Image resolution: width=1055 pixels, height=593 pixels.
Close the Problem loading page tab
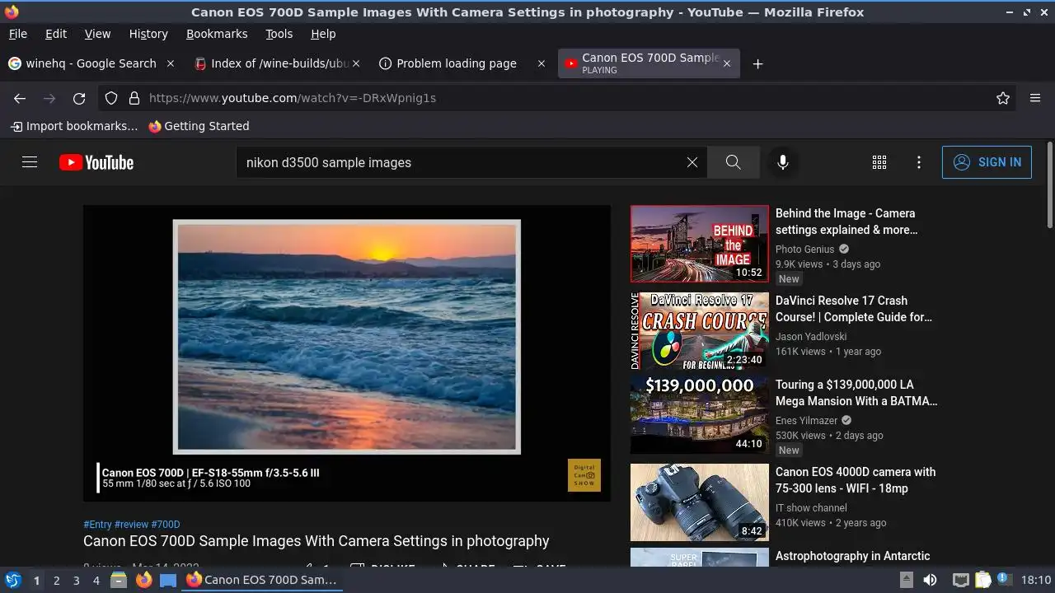542,63
